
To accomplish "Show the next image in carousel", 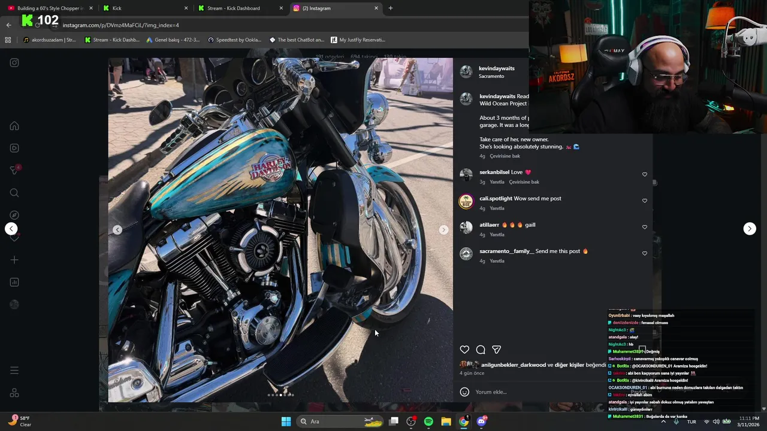I will (443, 230).
